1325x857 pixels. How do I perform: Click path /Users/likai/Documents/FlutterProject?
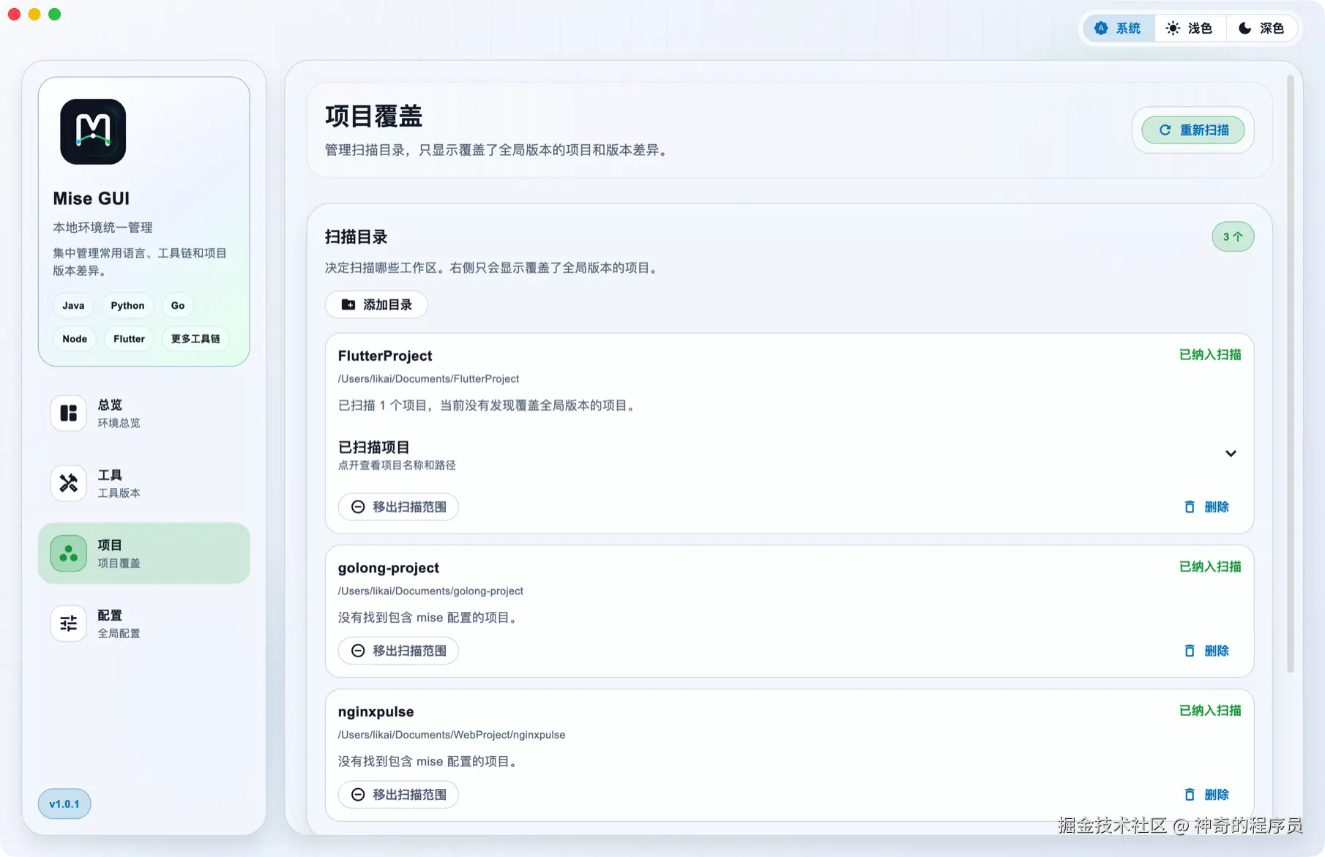point(428,379)
